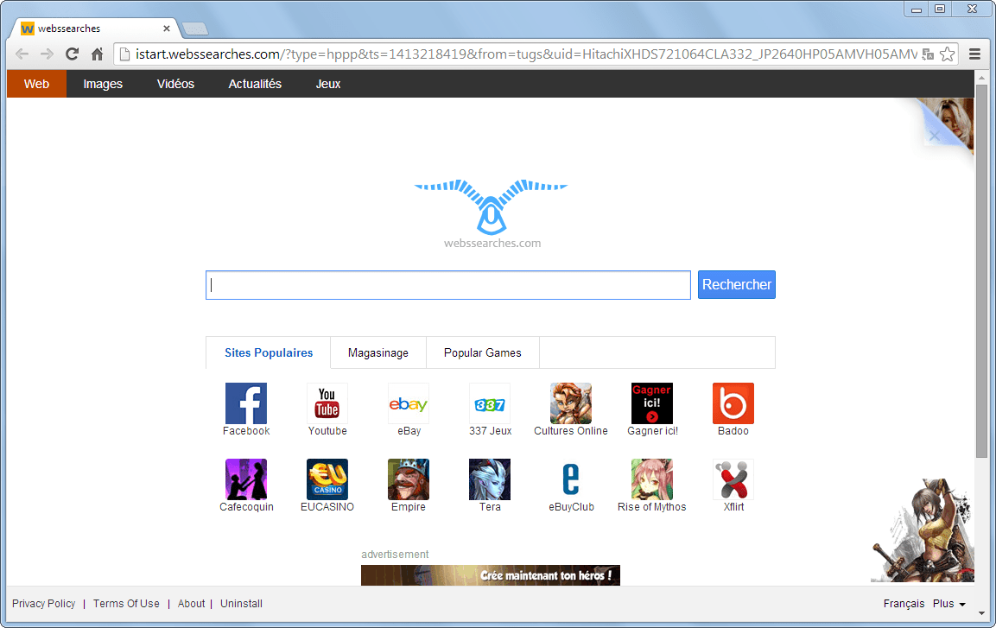Screen dimensions: 996x628
Task: Focus the main search input field
Action: (x=447, y=285)
